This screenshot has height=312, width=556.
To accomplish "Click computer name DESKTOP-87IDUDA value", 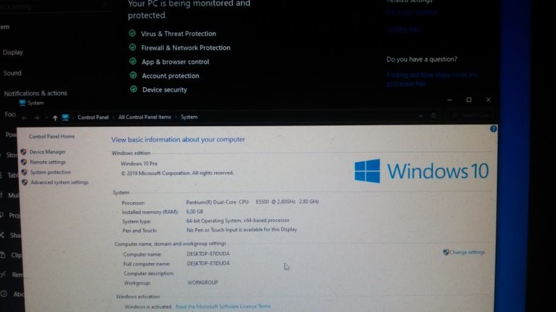I will point(208,253).
